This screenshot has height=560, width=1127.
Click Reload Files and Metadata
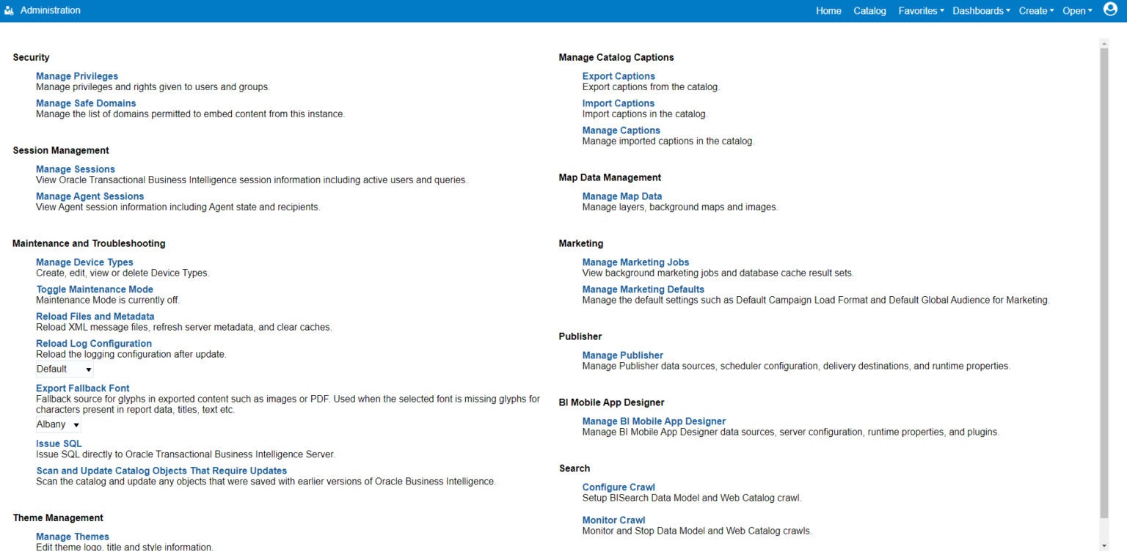95,317
